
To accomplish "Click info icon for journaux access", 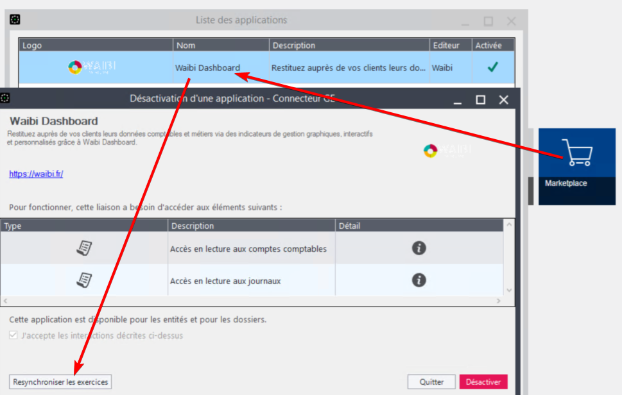I will coord(419,280).
